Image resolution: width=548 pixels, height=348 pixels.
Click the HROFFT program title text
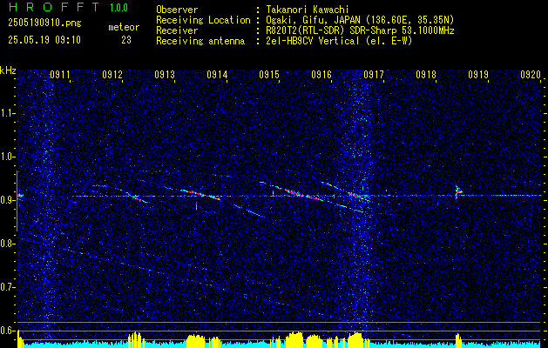tap(54, 7)
